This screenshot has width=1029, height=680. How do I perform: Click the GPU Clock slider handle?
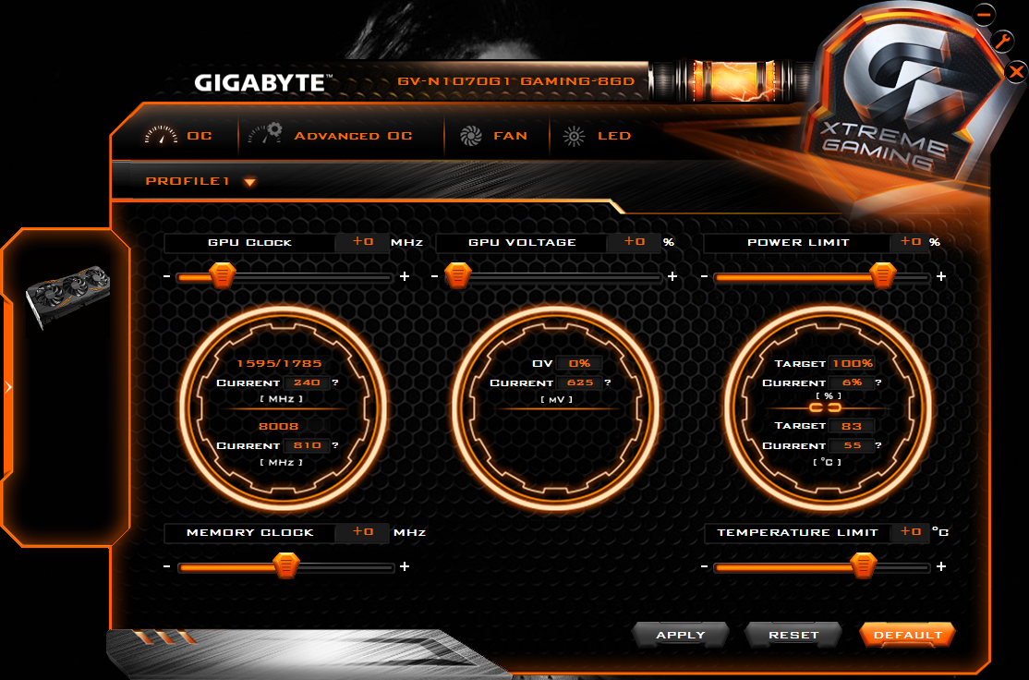point(223,275)
